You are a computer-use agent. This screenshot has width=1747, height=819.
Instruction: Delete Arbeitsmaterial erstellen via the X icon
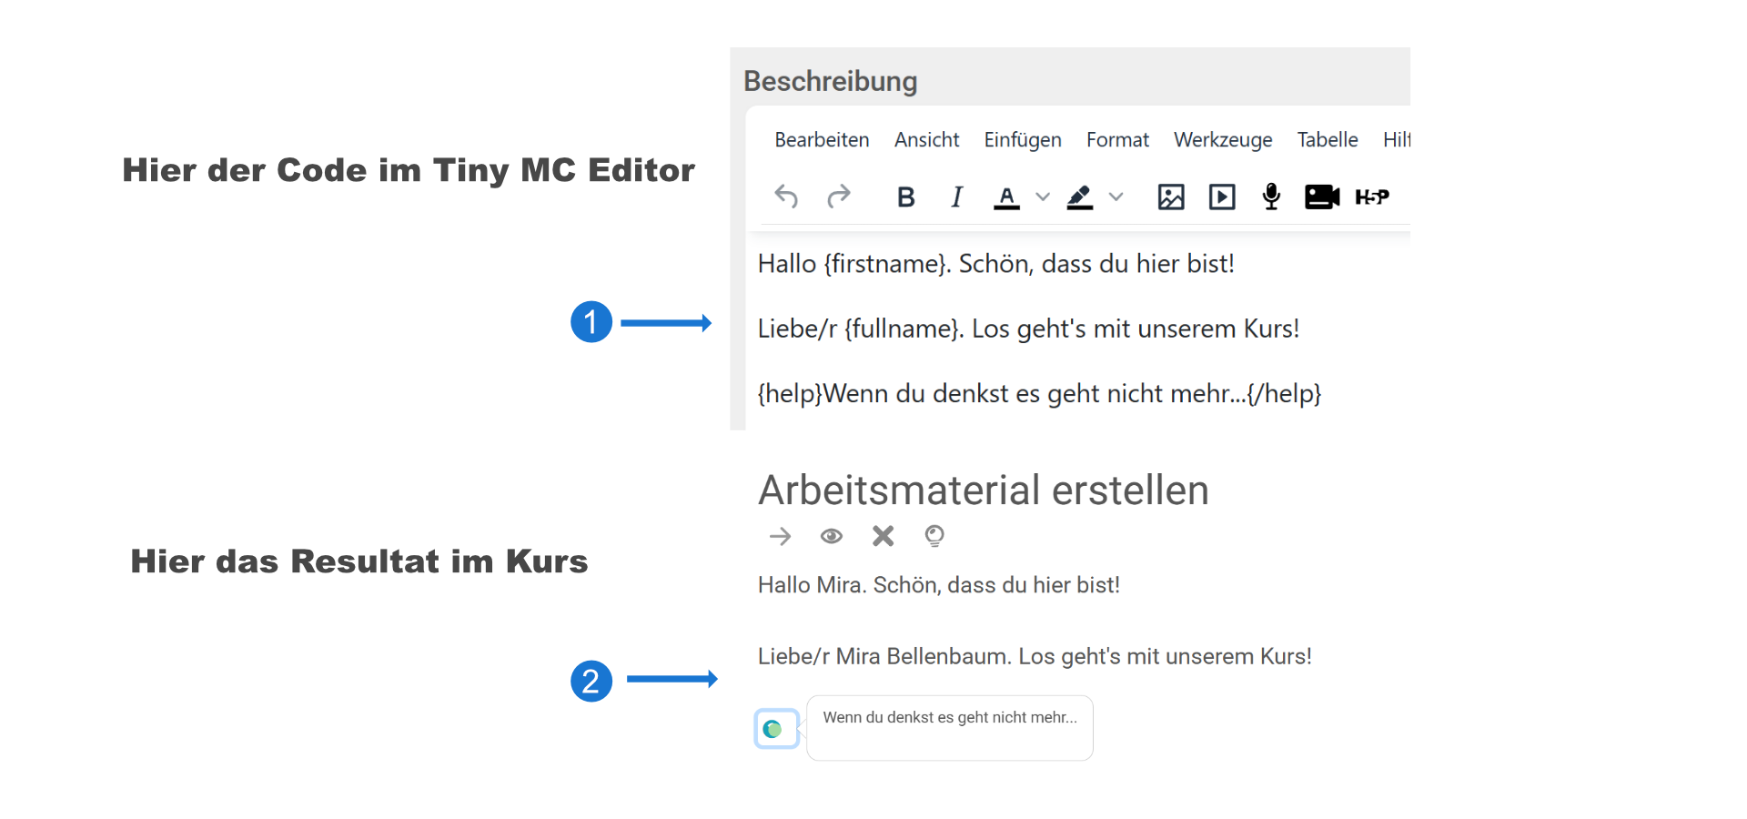tap(882, 536)
